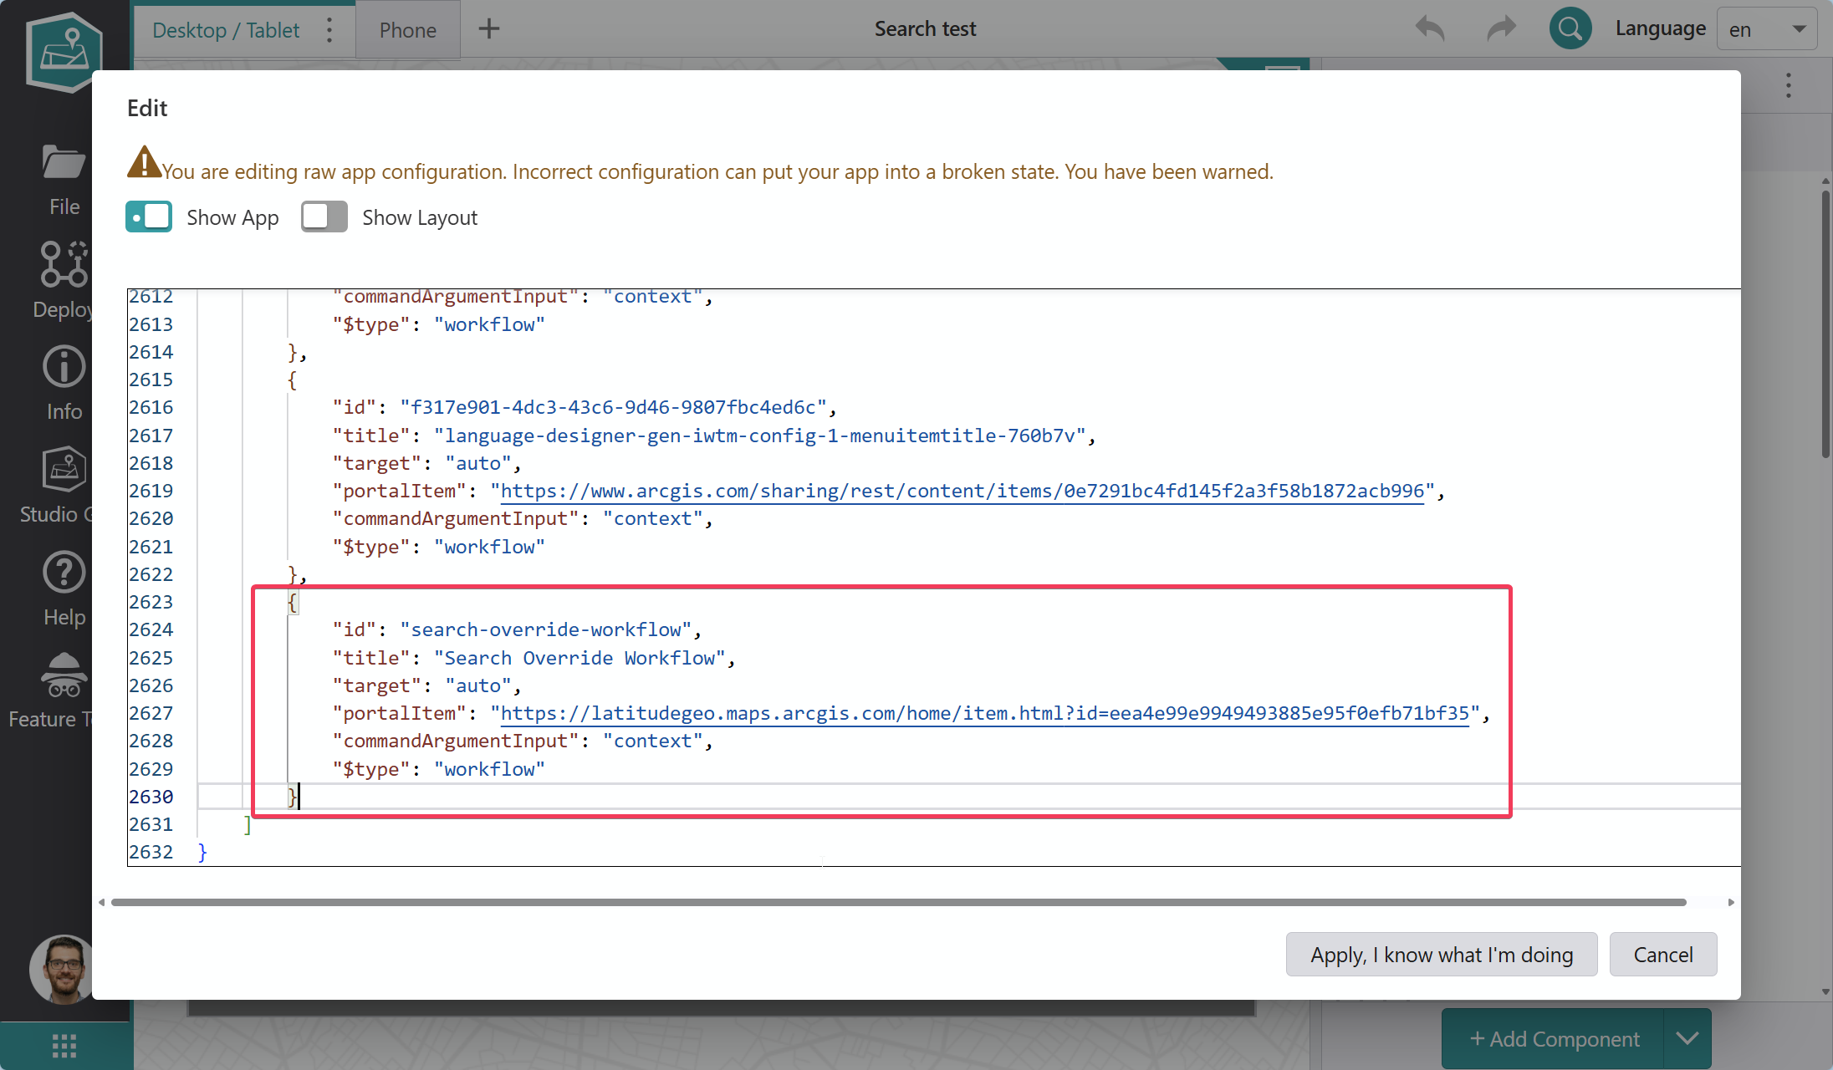Expand the Add Component chevron dropdown
Screen dimensions: 1833x1070
click(x=1687, y=1038)
